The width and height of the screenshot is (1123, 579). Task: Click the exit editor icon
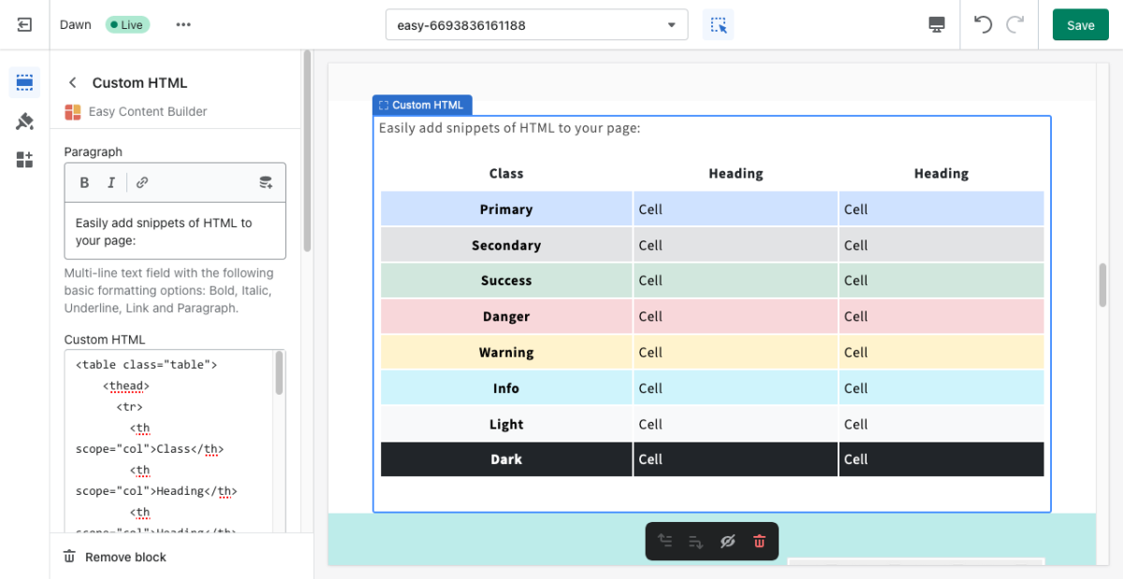tap(24, 25)
